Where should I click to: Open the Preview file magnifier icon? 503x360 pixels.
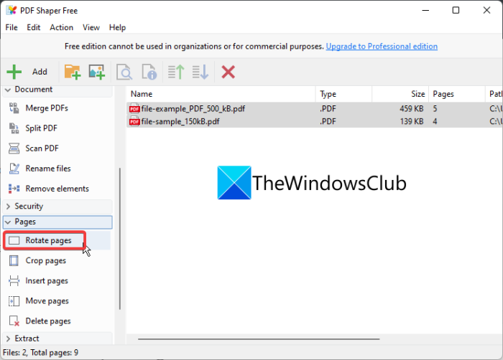tap(124, 72)
